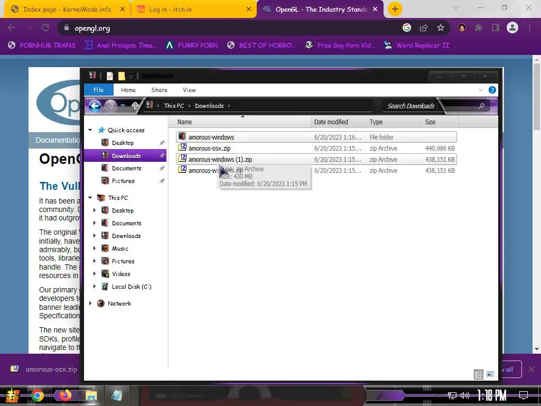Reload the opengl.org page
The image size is (541, 406).
pyautogui.click(x=45, y=28)
